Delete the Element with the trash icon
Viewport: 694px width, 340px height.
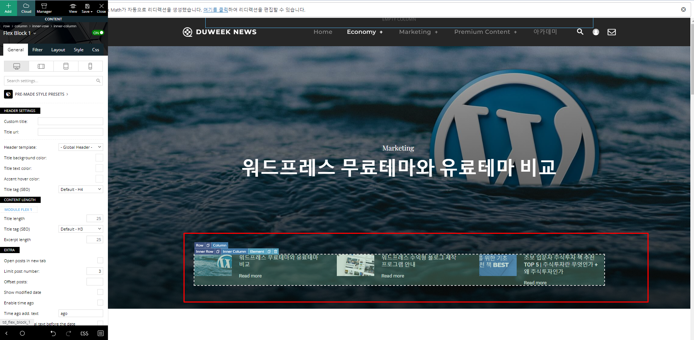[x=275, y=252]
